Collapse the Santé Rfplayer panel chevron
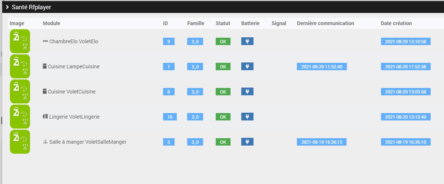This screenshot has width=444, height=184. (x=7, y=7)
